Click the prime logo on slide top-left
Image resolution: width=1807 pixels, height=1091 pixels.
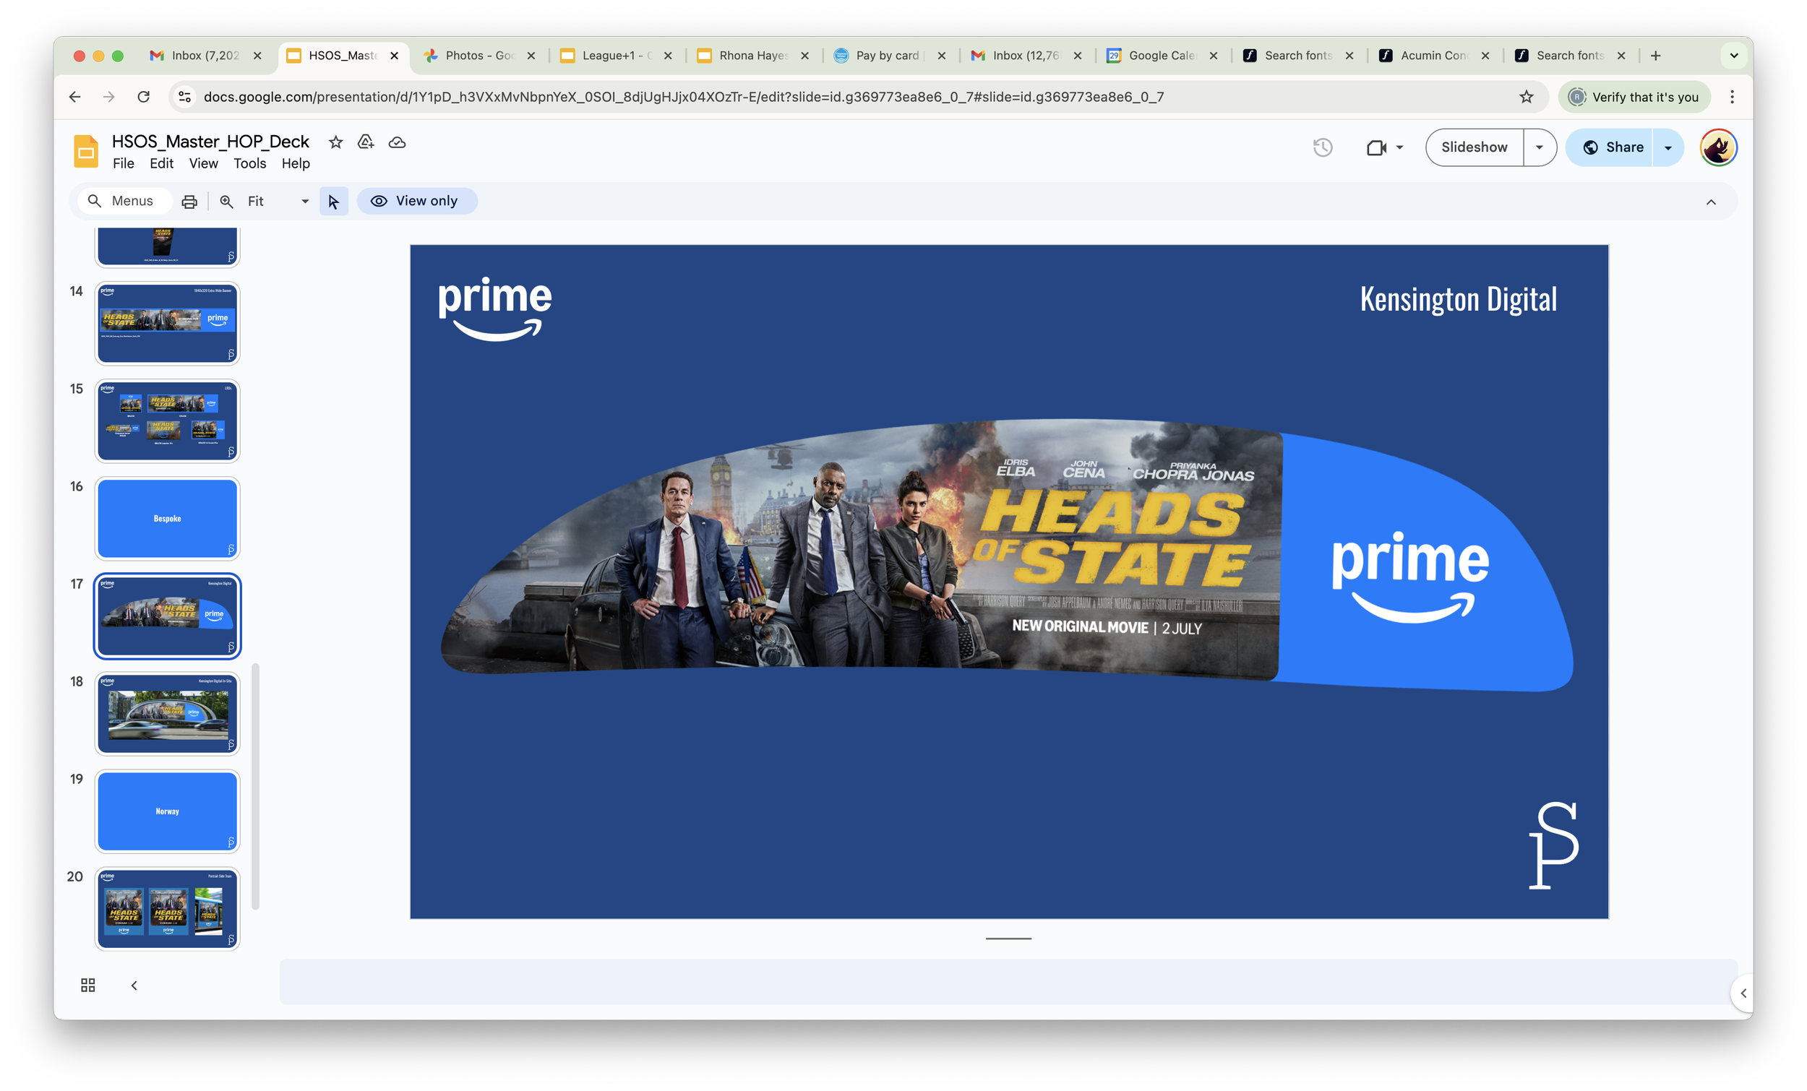(x=495, y=309)
